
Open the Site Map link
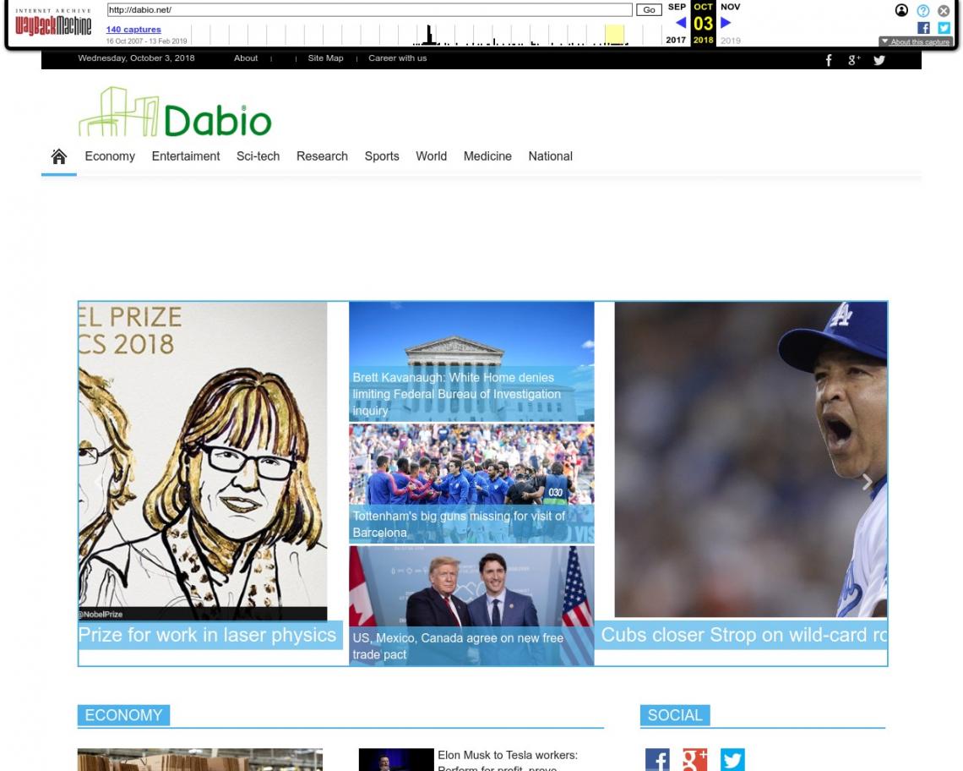coord(325,57)
